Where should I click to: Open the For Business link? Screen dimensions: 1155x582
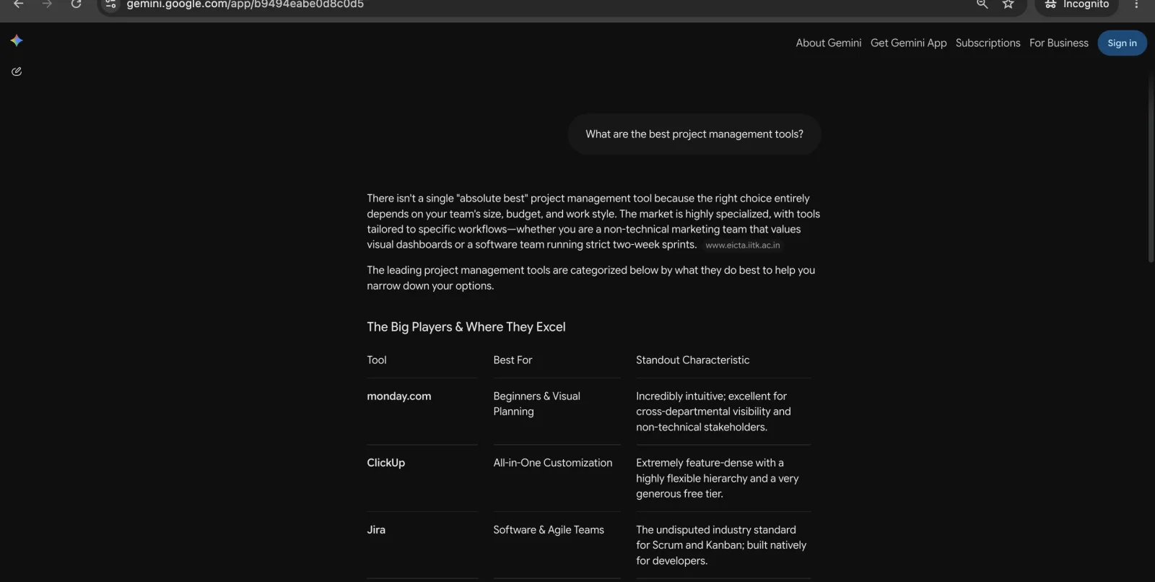pos(1058,43)
